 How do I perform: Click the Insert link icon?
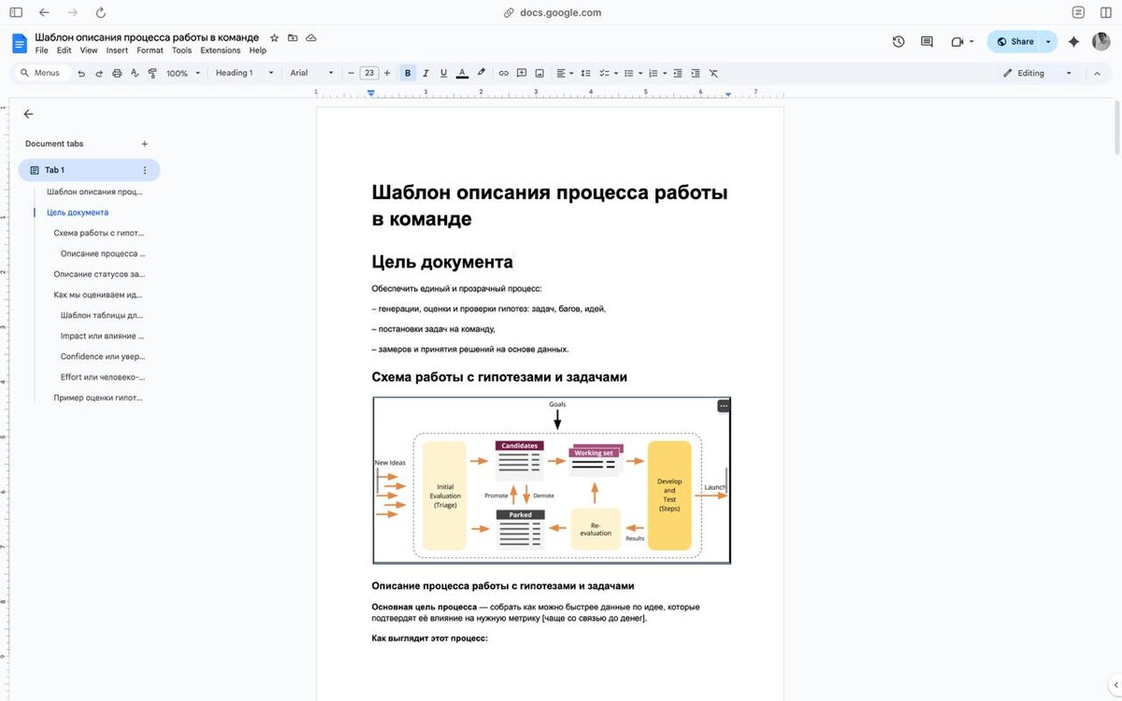[503, 73]
